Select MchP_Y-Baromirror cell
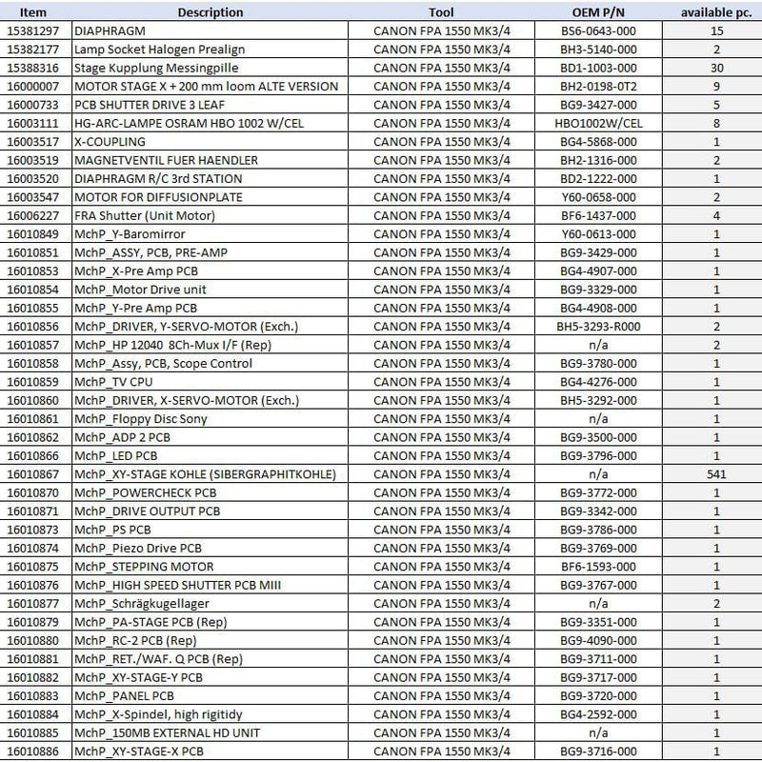762x762 pixels. [x=210, y=233]
